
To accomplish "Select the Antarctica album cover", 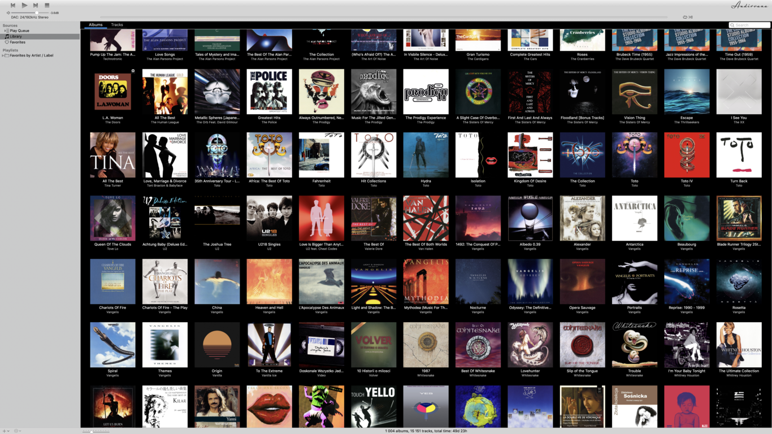I will click(634, 218).
